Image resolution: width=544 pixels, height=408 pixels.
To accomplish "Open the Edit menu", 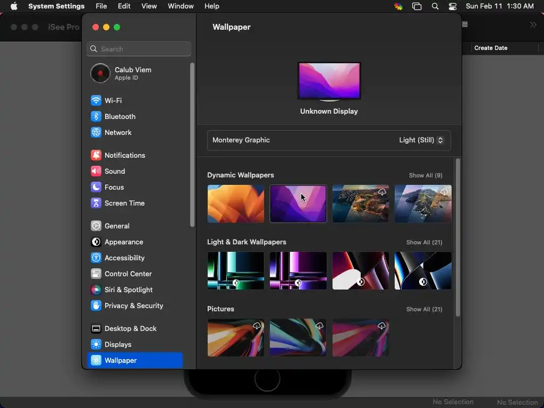I will 124,6.
